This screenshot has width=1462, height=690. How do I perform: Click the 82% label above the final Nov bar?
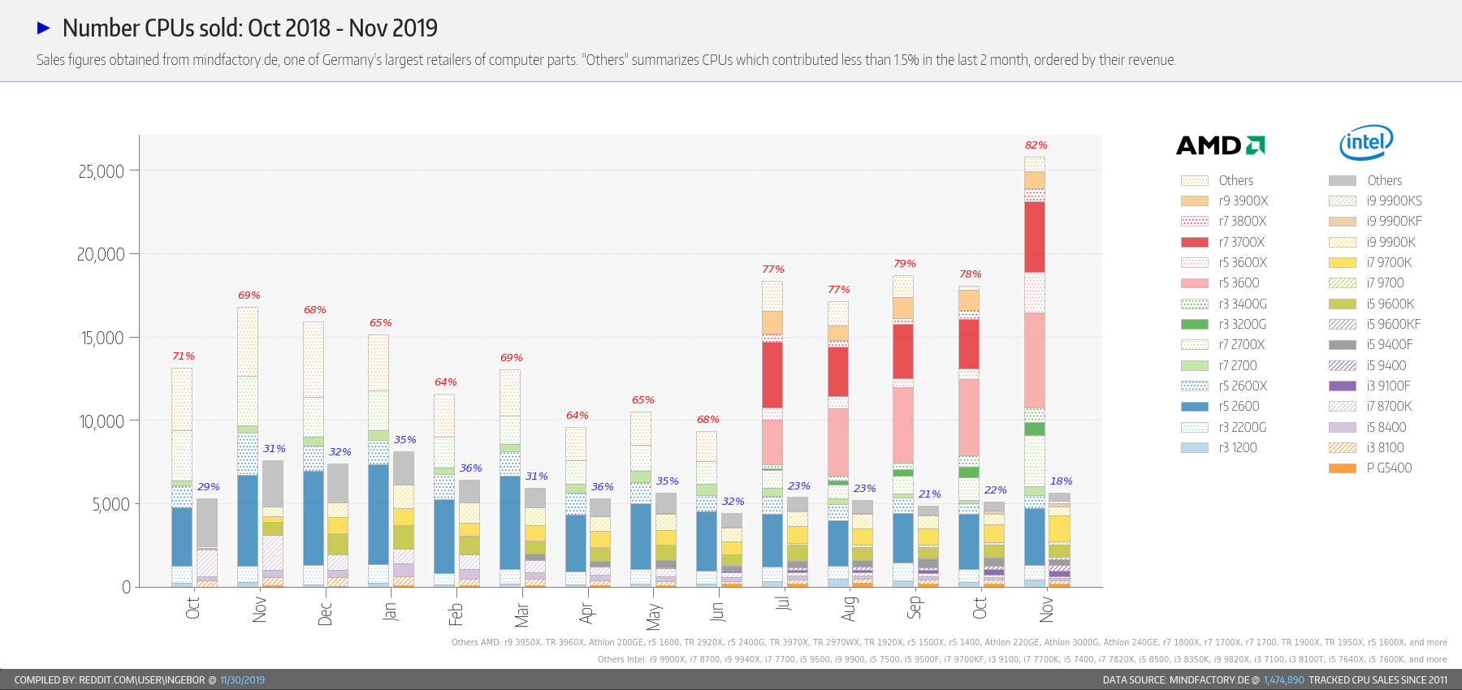1036,145
